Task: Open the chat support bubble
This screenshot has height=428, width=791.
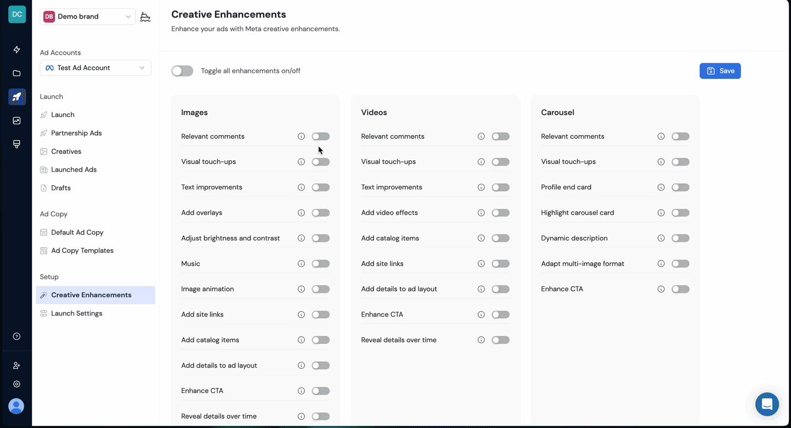Action: click(x=767, y=404)
